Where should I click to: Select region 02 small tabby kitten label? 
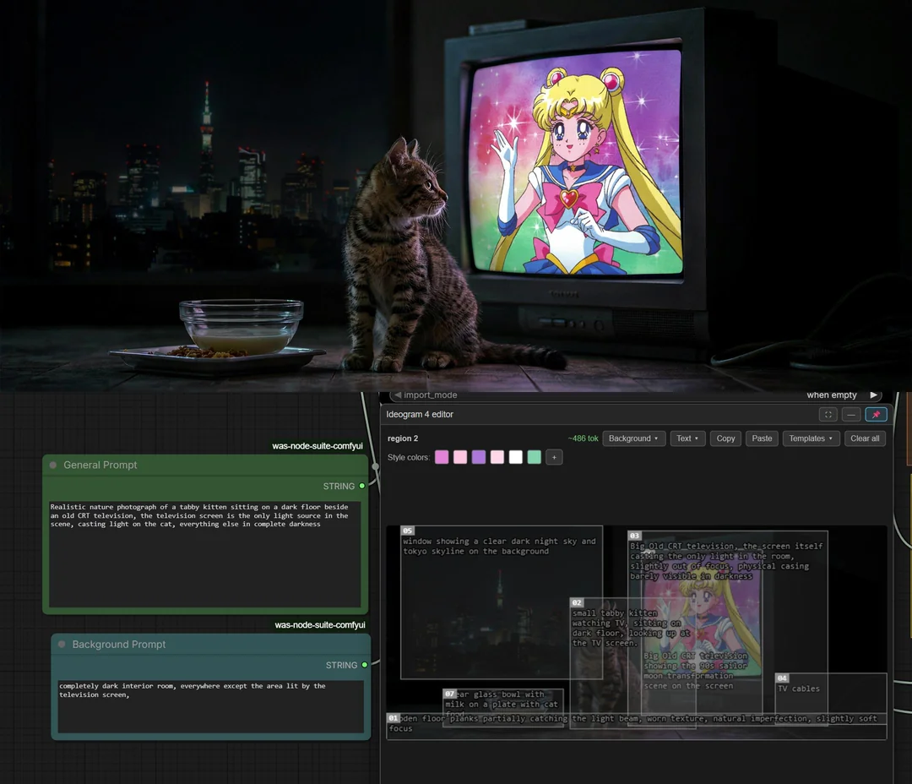tap(577, 602)
